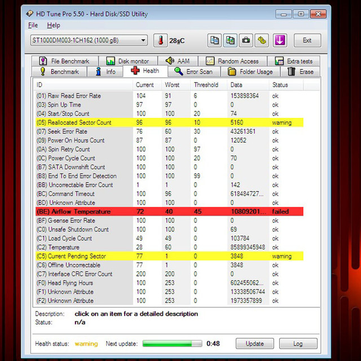Screen dimensions: 361x361
Task: Click the copy text to clipboard icon
Action: click(x=214, y=41)
